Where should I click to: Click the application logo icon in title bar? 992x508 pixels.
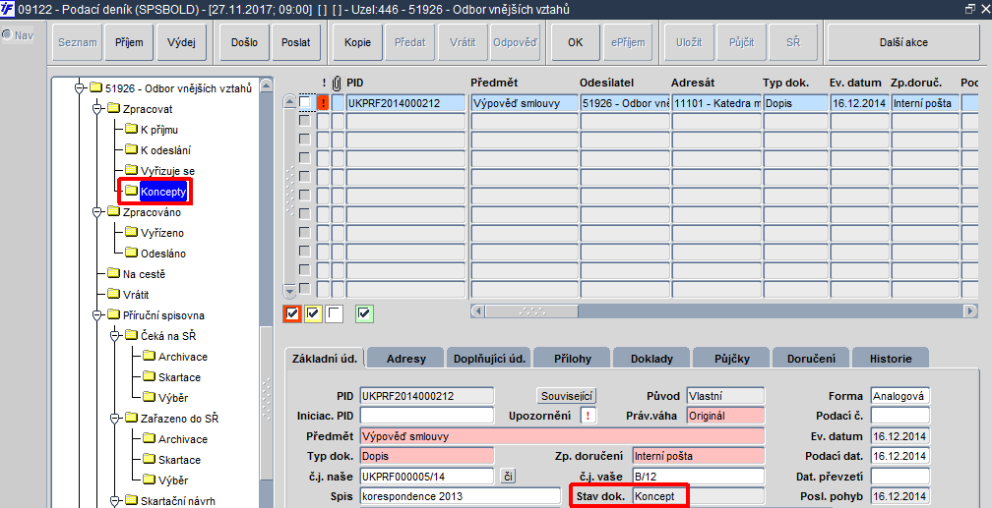(8, 8)
